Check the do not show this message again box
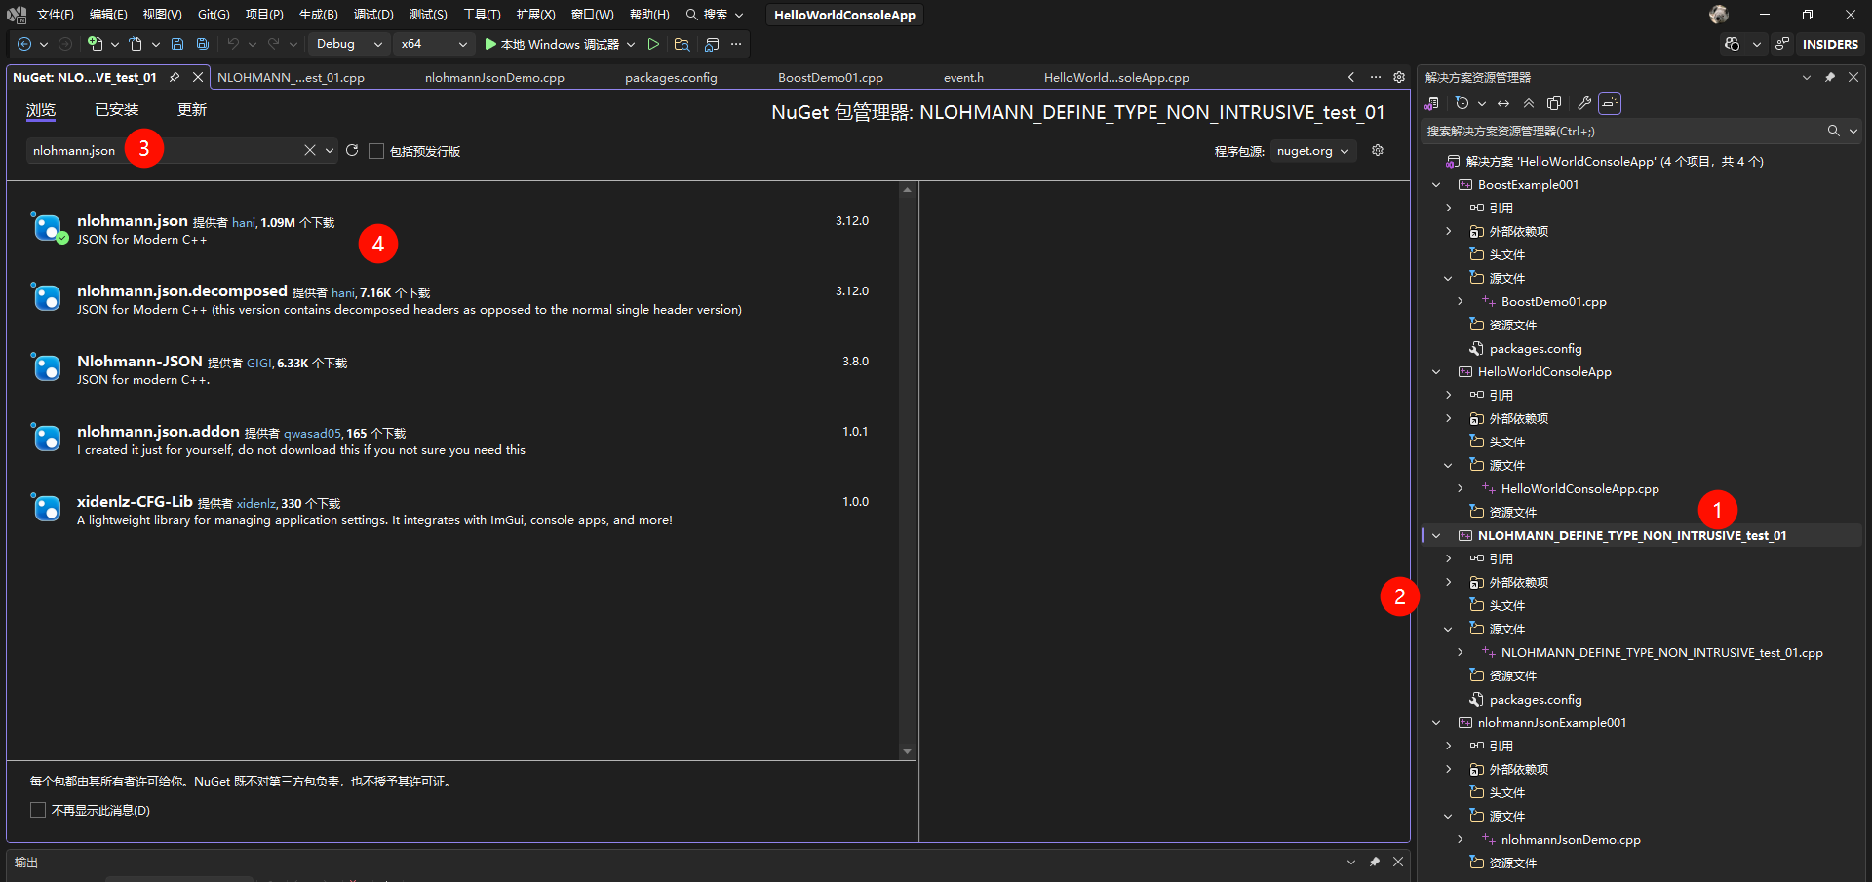 pyautogui.click(x=38, y=810)
